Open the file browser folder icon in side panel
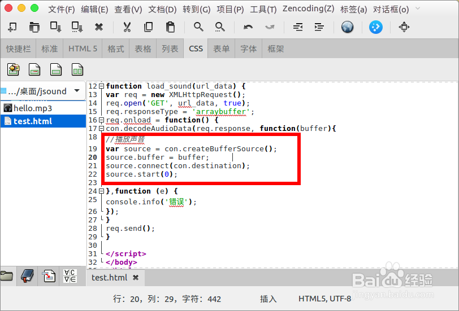The image size is (459, 311). [x=6, y=275]
